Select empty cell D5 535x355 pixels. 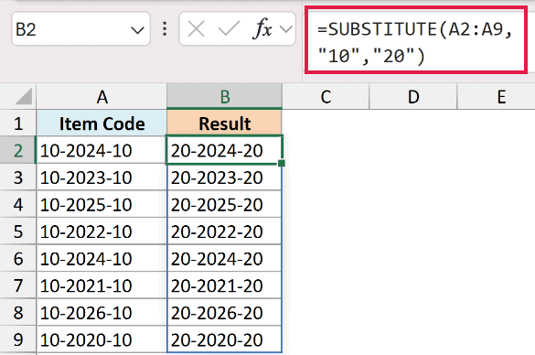coord(413,231)
